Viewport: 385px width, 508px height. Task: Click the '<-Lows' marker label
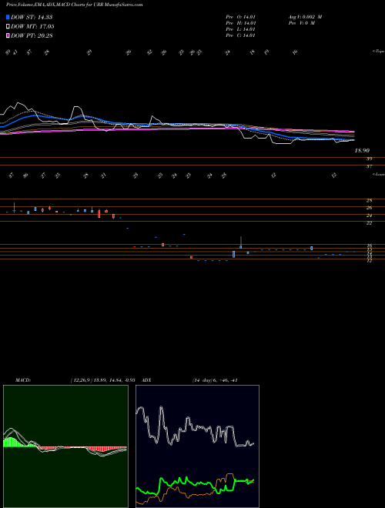pos(378,174)
